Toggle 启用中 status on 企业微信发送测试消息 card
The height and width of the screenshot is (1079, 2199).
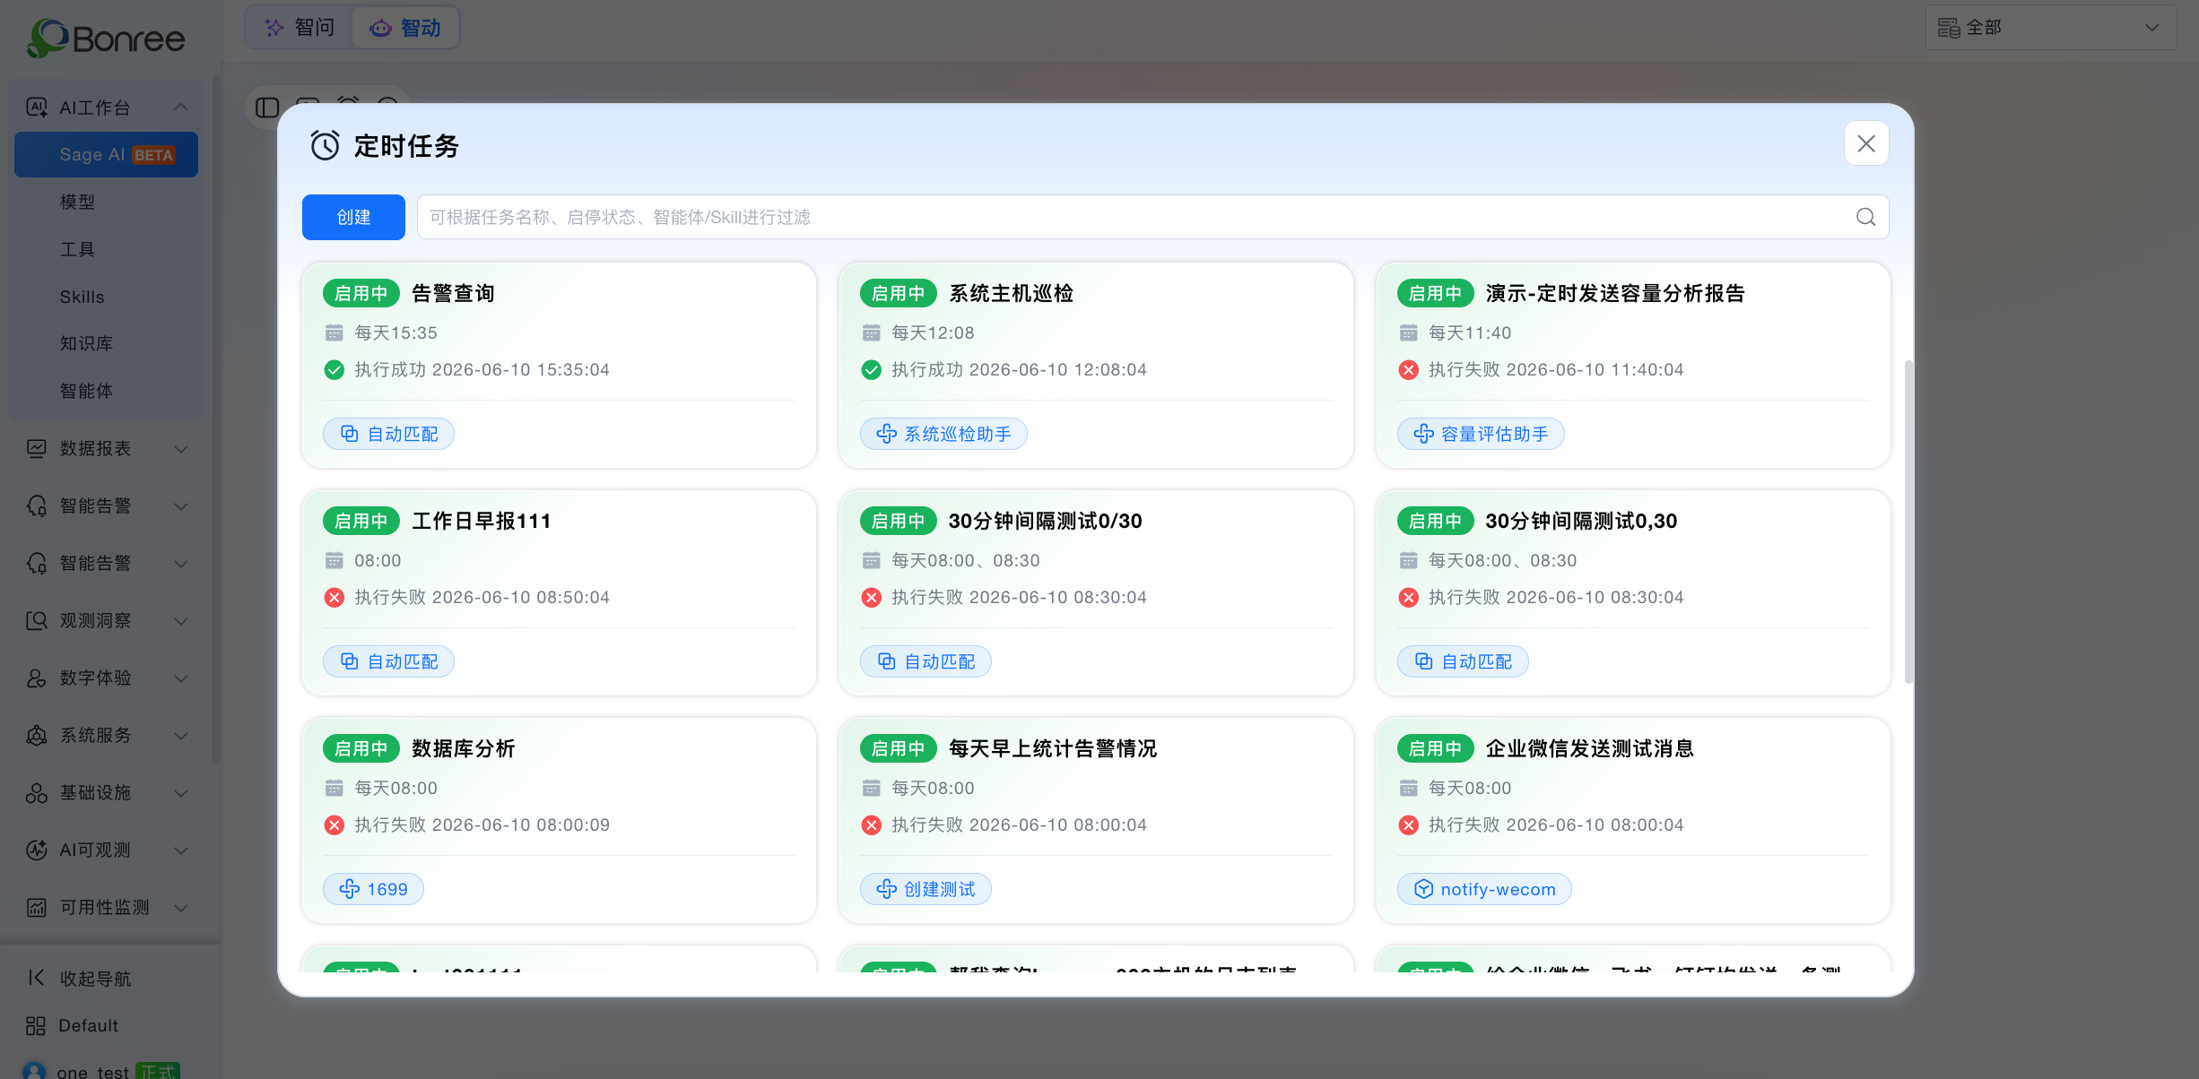click(1436, 748)
